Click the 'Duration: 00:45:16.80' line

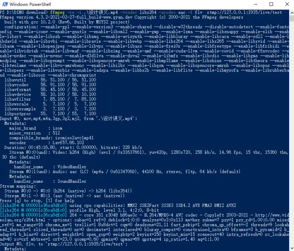point(73,147)
